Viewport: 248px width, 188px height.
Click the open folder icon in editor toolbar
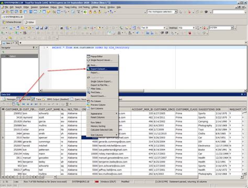pos(22,28)
